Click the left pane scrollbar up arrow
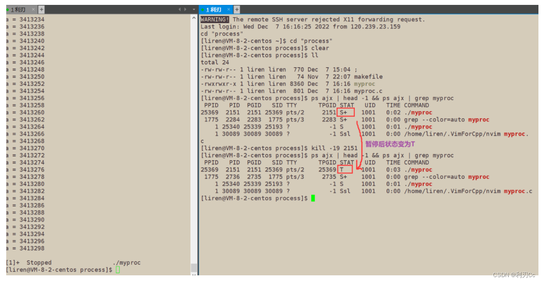Screen dimensions: 542x282 pyautogui.click(x=194, y=18)
